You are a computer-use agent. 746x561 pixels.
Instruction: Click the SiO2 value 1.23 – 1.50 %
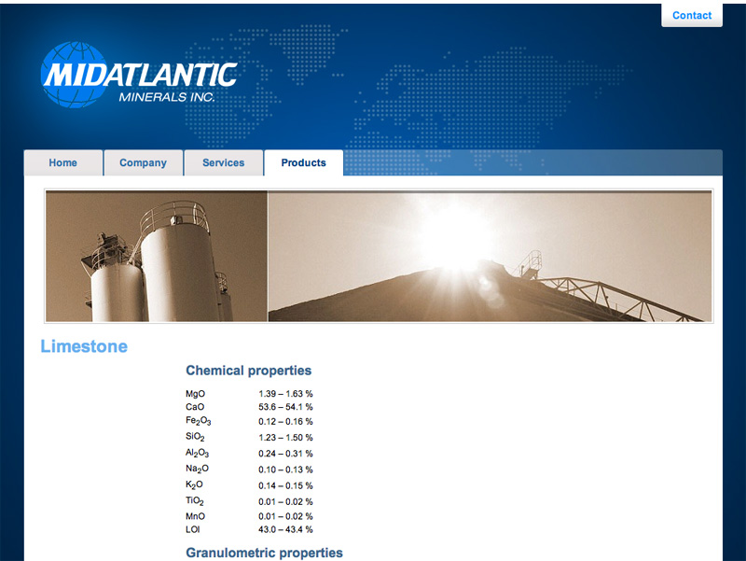tap(285, 438)
